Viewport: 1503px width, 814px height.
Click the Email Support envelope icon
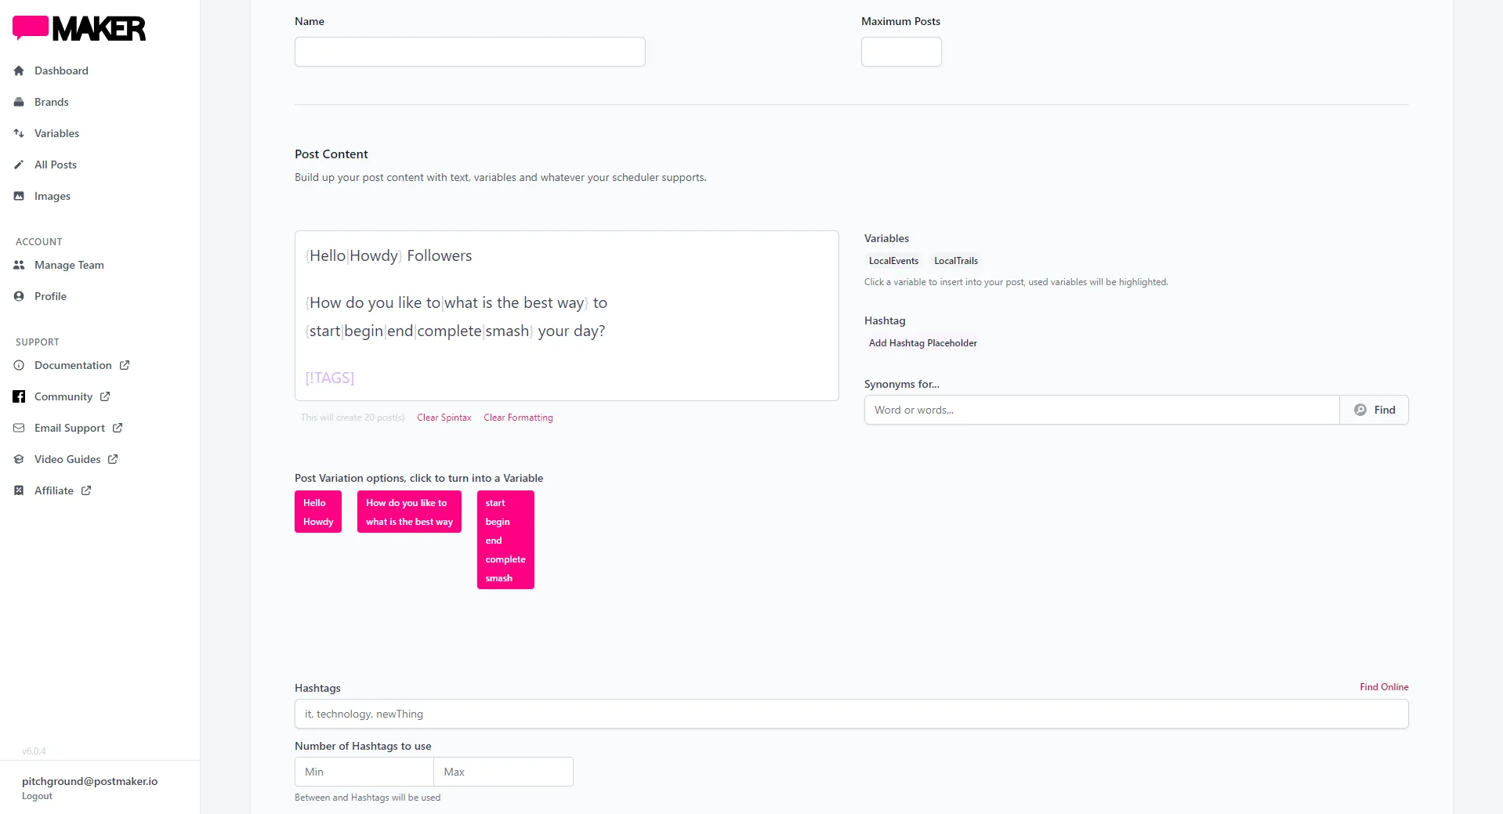click(x=19, y=428)
